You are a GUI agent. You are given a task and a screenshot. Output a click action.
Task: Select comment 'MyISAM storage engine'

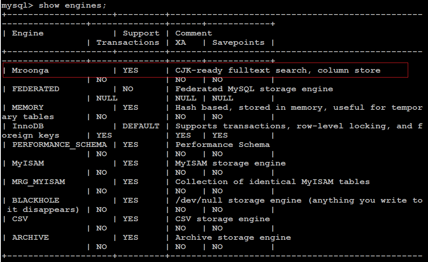point(230,163)
